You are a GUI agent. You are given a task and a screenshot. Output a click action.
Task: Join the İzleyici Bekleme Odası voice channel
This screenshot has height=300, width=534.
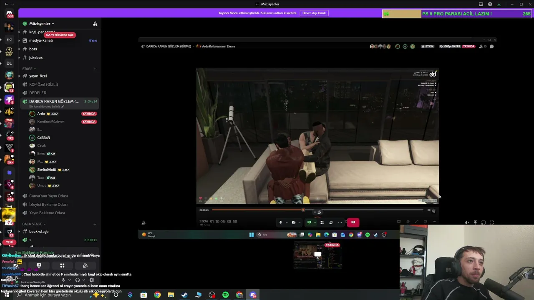[48, 205]
